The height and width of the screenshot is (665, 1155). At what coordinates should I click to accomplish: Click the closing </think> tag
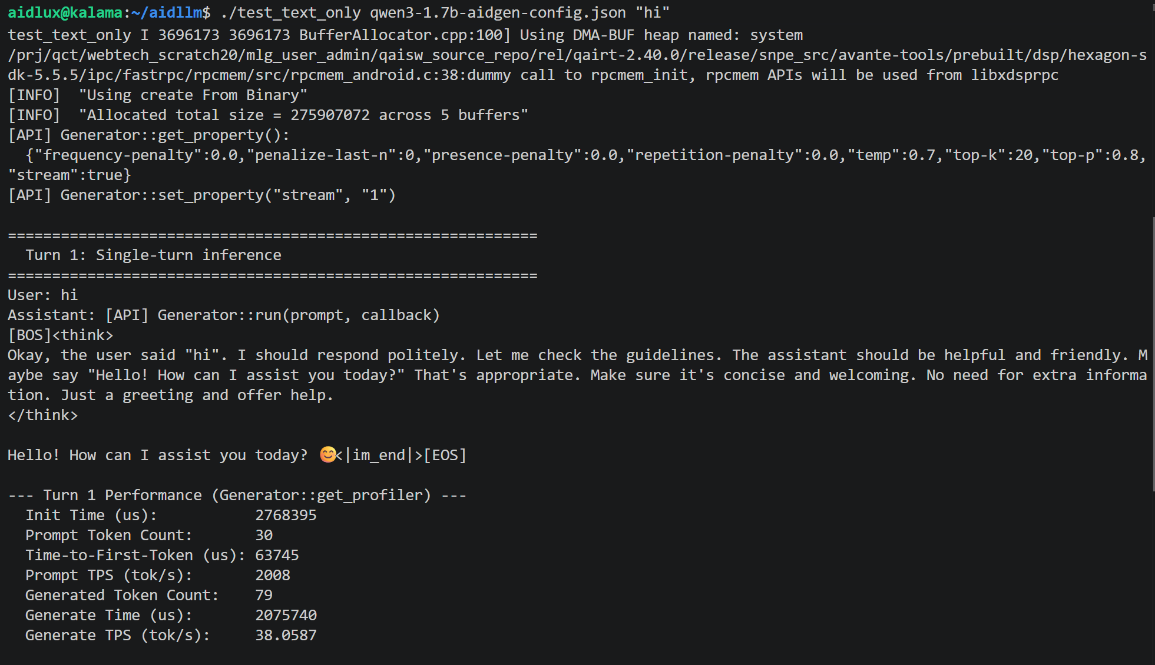point(43,415)
